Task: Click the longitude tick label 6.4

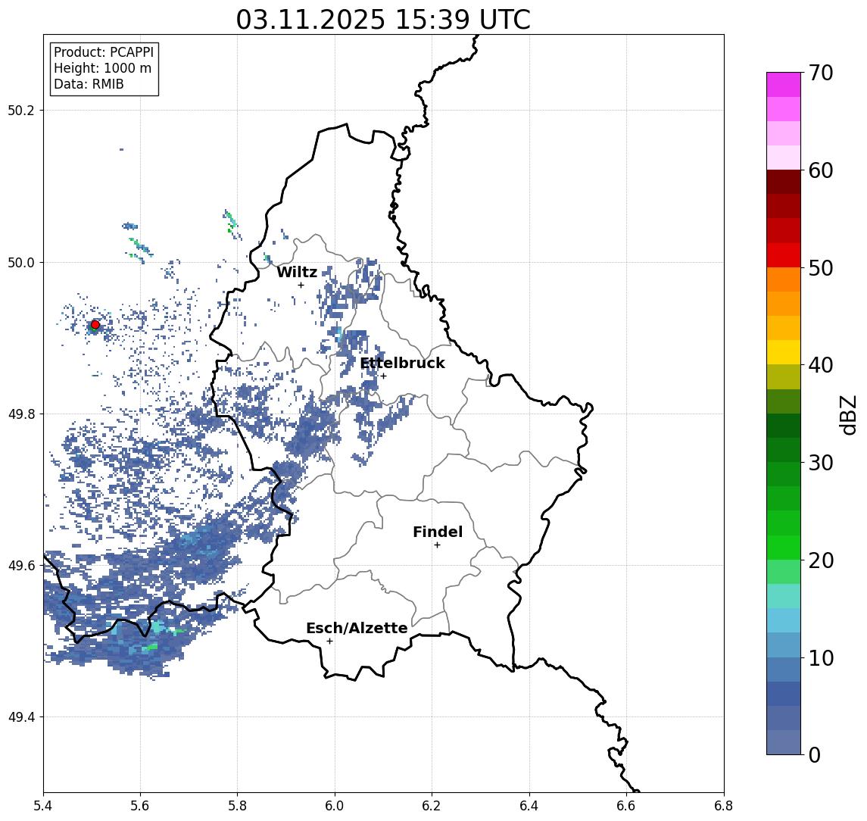Action: (x=530, y=806)
